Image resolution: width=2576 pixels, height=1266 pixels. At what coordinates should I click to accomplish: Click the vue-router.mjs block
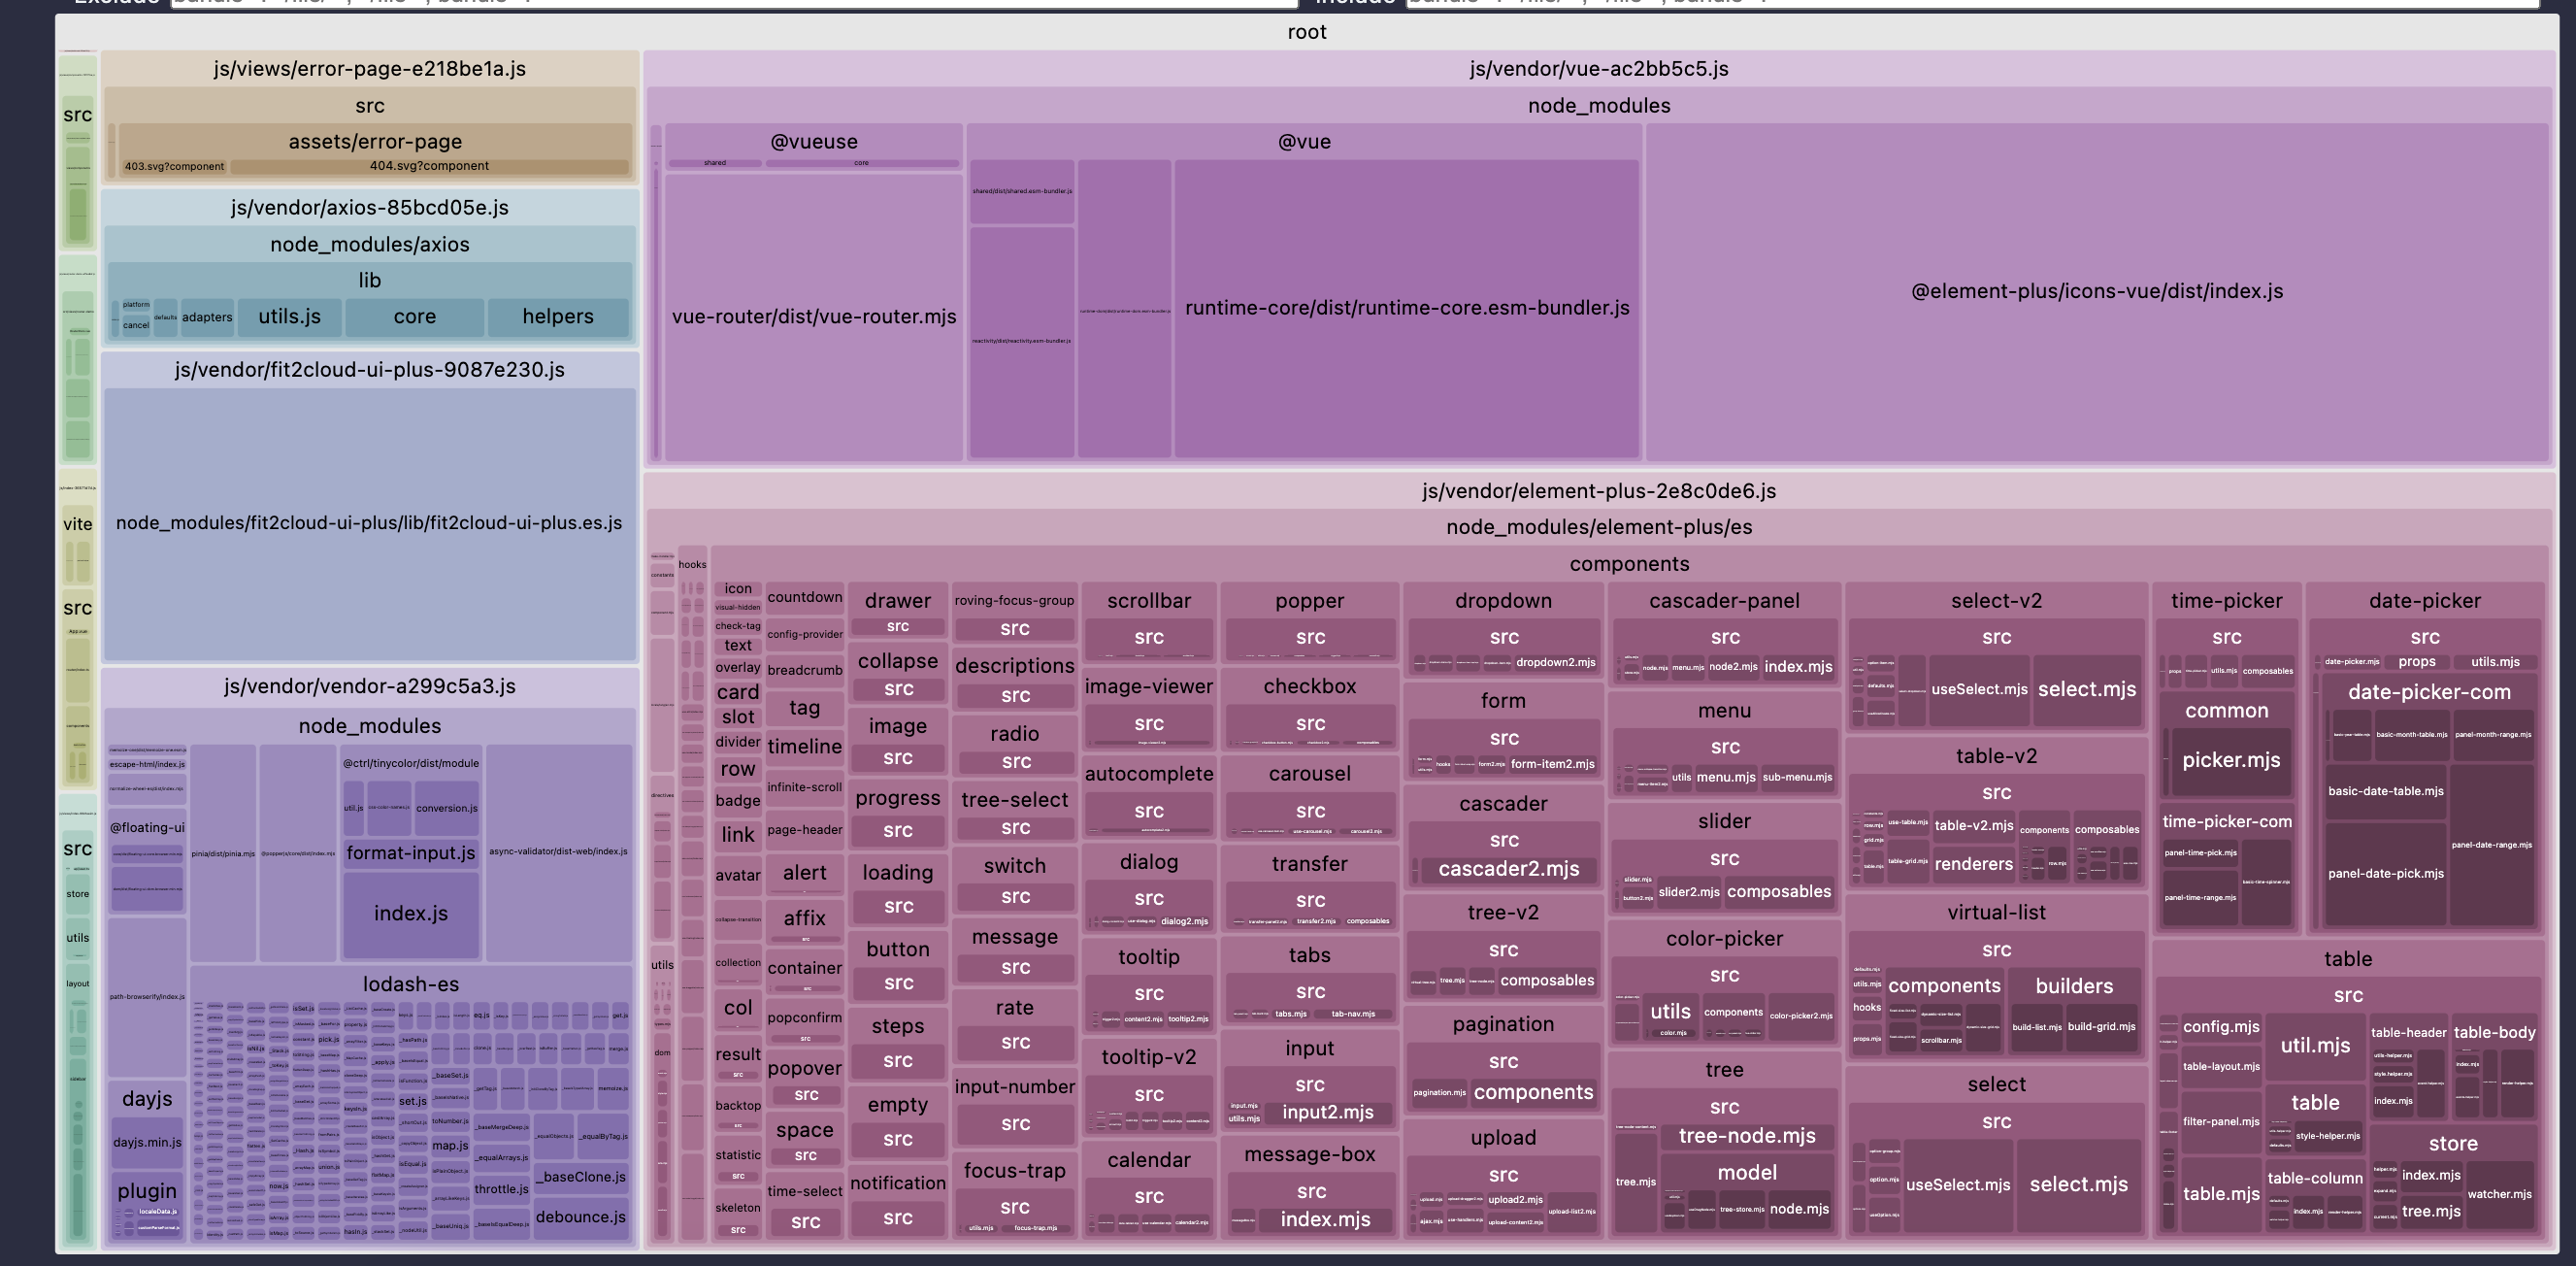(x=813, y=317)
